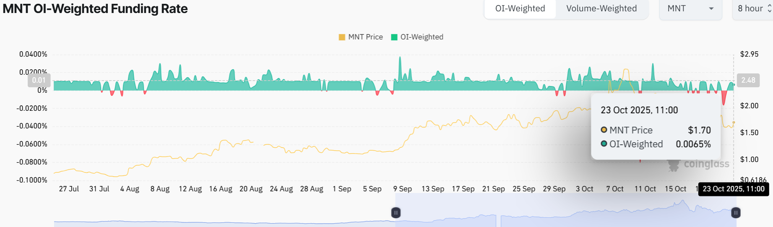Open the 8 hour interval selector
The height and width of the screenshot is (227, 773).
click(x=750, y=8)
